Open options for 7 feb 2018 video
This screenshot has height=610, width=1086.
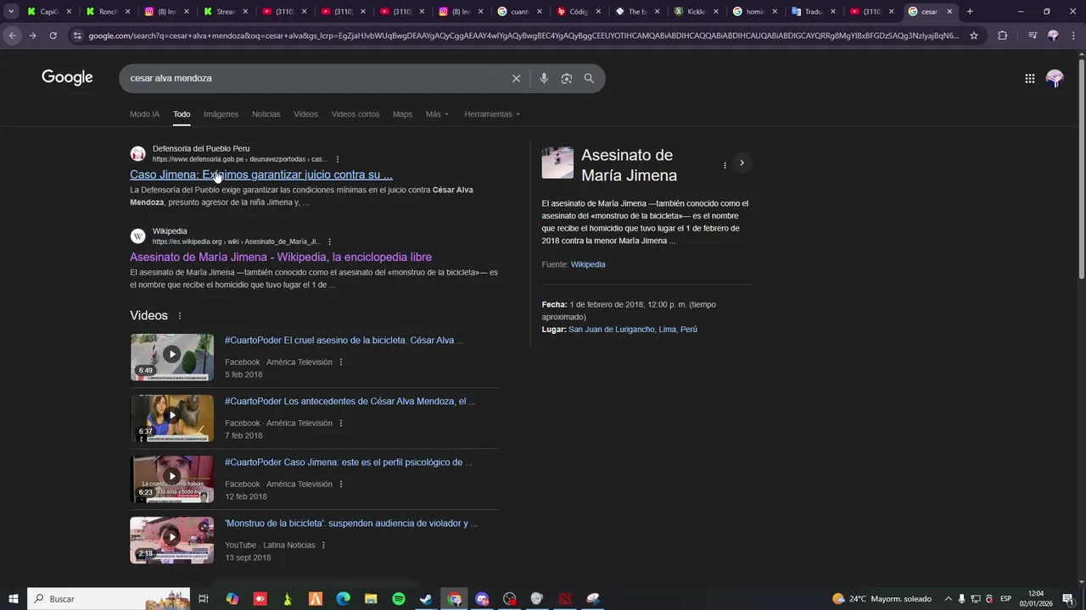[341, 423]
